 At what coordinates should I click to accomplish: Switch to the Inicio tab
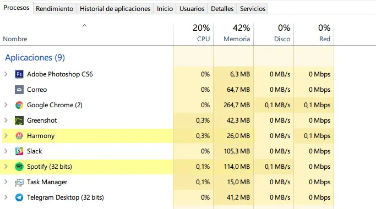pos(165,9)
